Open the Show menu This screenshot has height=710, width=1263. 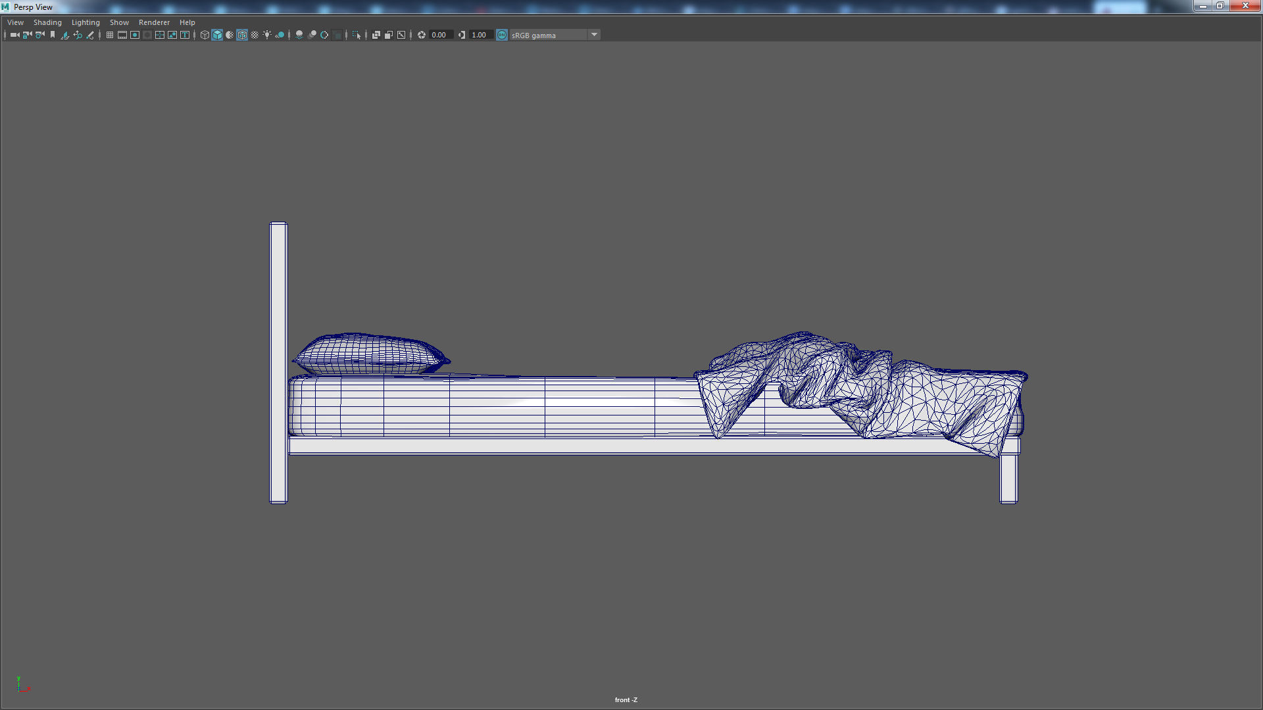pos(119,22)
